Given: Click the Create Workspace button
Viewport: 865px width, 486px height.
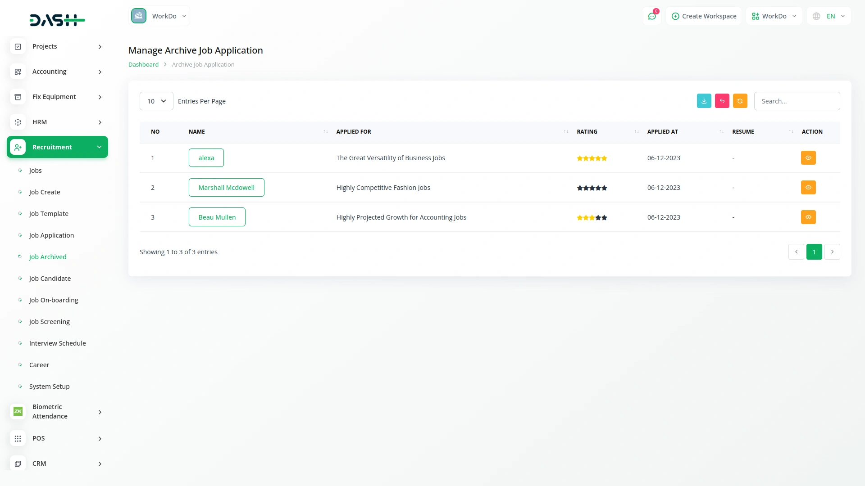Looking at the screenshot, I should (x=704, y=16).
